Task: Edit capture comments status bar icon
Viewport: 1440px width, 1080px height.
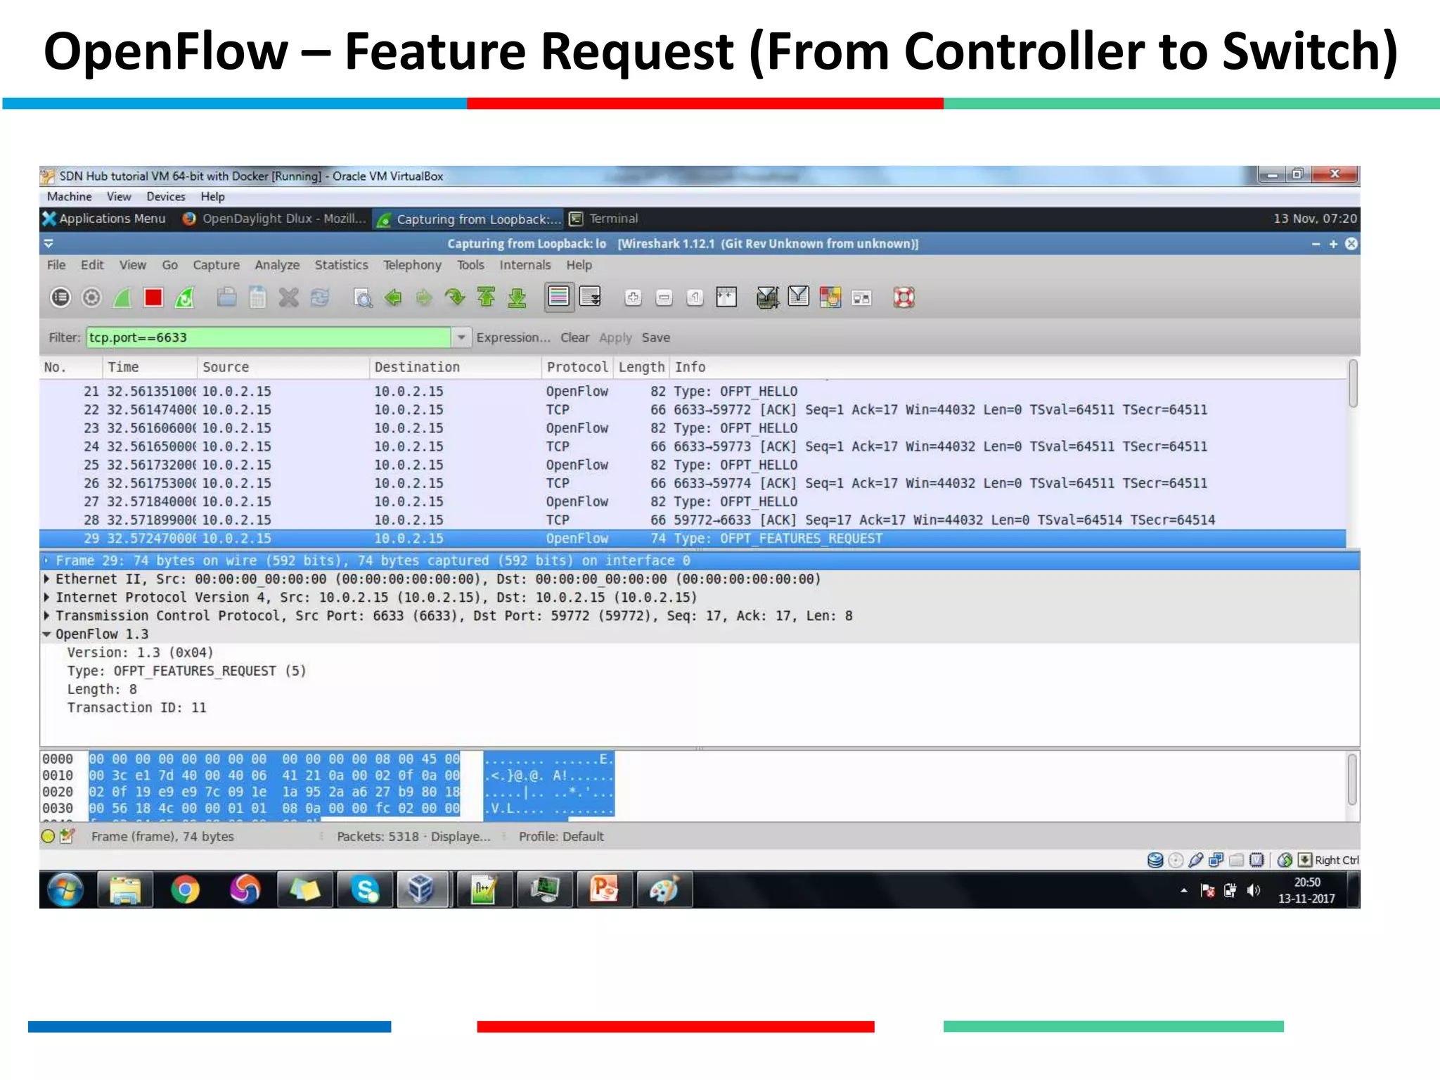Action: 67,837
